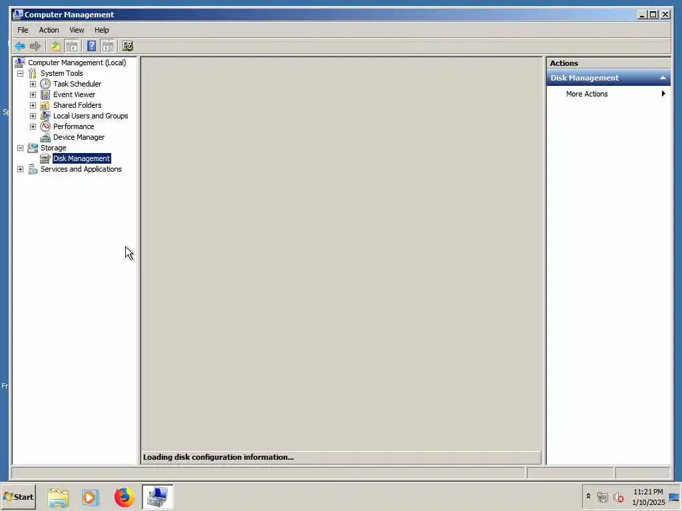Viewport: 682px width, 511px height.
Task: Collapse the Disk Management actions section
Action: coord(663,78)
